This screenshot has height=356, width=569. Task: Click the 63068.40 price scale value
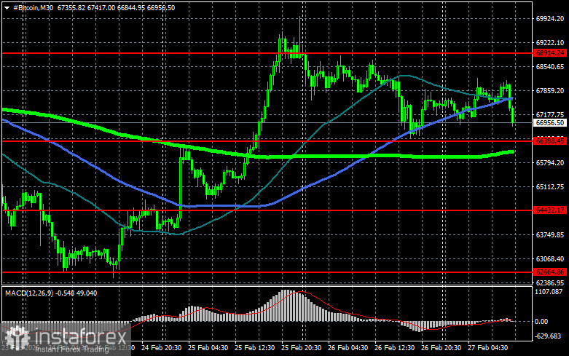tap(550, 259)
